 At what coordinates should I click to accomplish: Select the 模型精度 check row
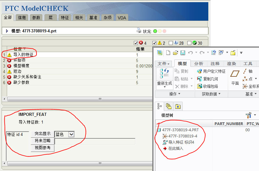pos(78,66)
